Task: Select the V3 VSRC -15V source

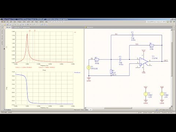Action: click(162, 94)
